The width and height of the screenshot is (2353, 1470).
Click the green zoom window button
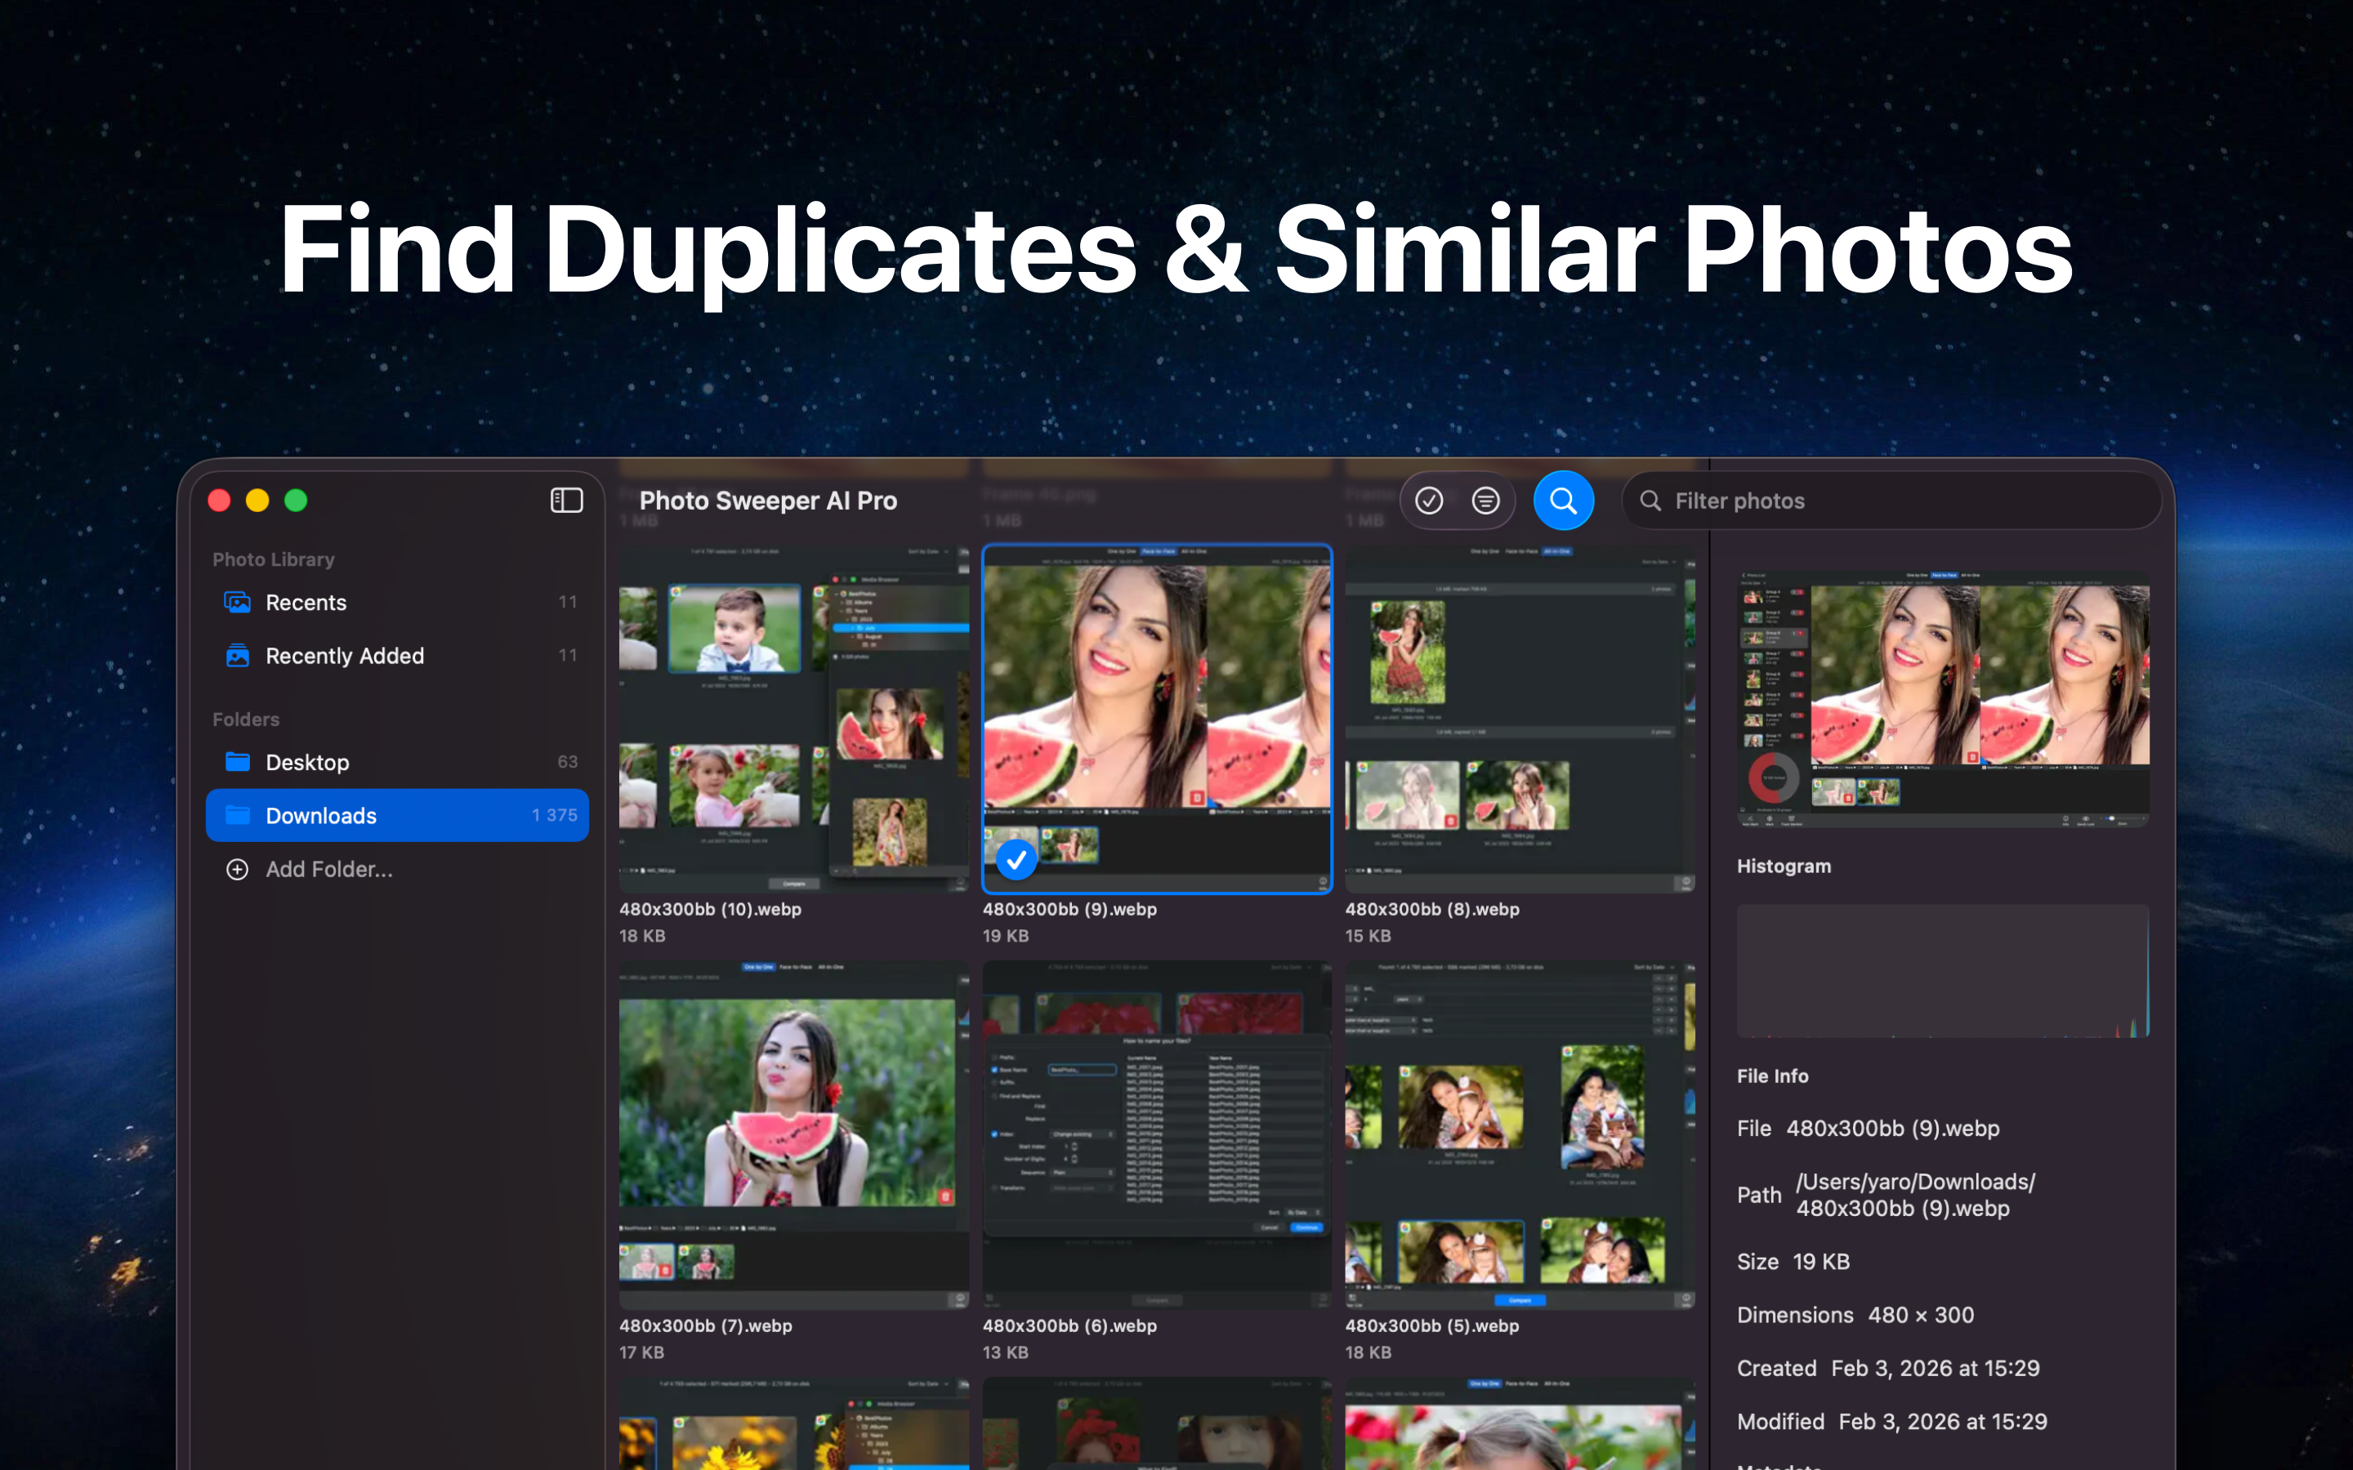click(296, 501)
